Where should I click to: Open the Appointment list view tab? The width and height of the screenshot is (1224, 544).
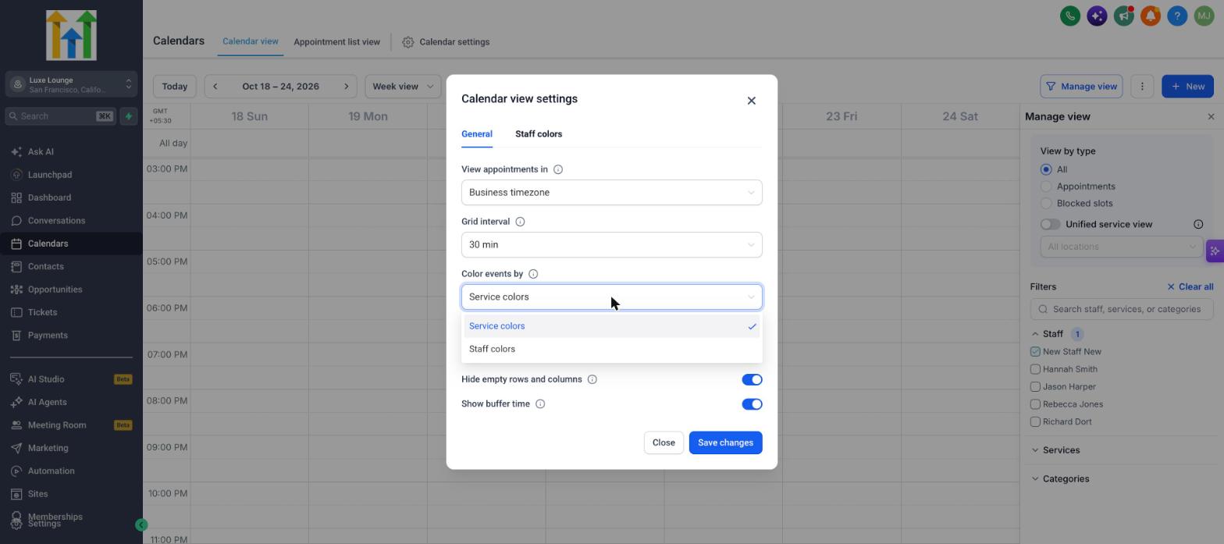[336, 42]
